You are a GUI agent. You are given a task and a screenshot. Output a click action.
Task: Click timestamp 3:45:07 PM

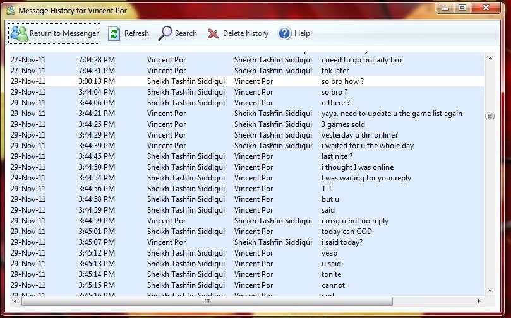pyautogui.click(x=97, y=242)
